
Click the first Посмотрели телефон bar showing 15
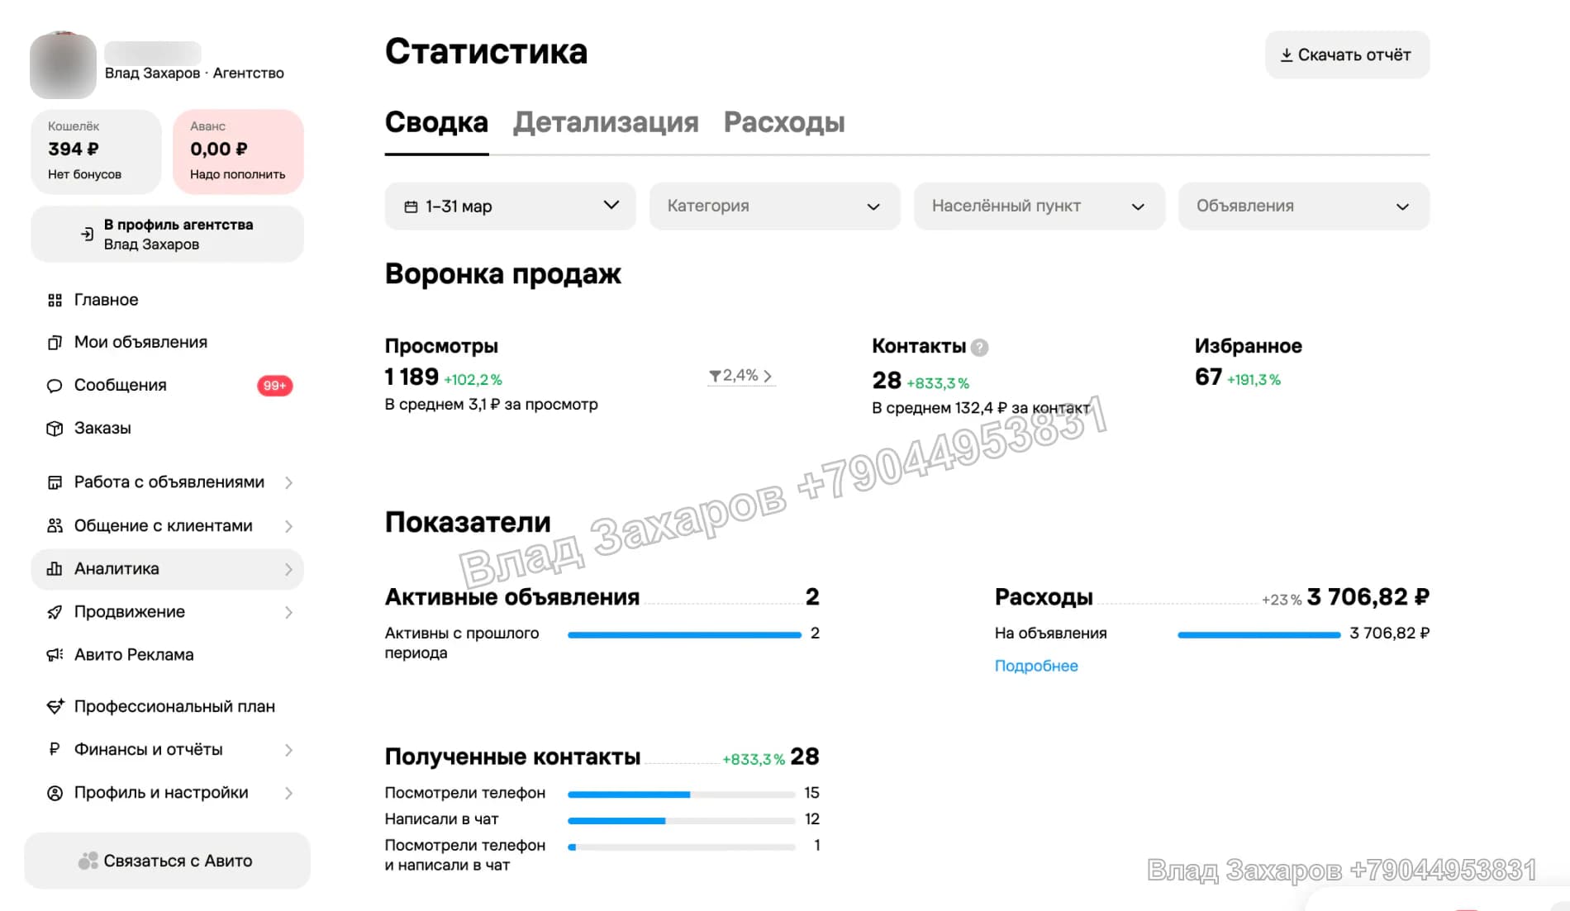click(x=681, y=795)
